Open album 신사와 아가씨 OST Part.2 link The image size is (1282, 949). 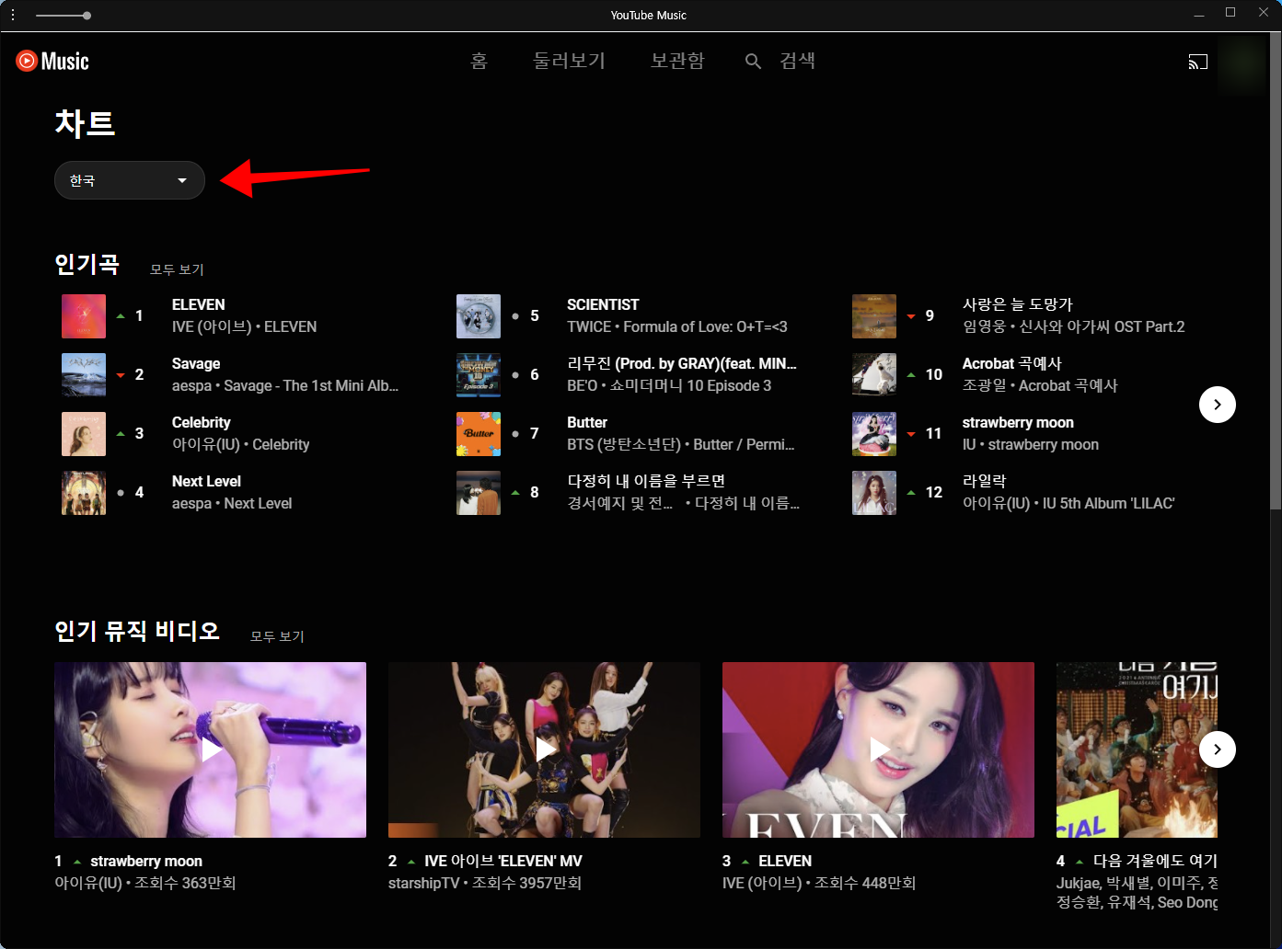tap(1102, 326)
